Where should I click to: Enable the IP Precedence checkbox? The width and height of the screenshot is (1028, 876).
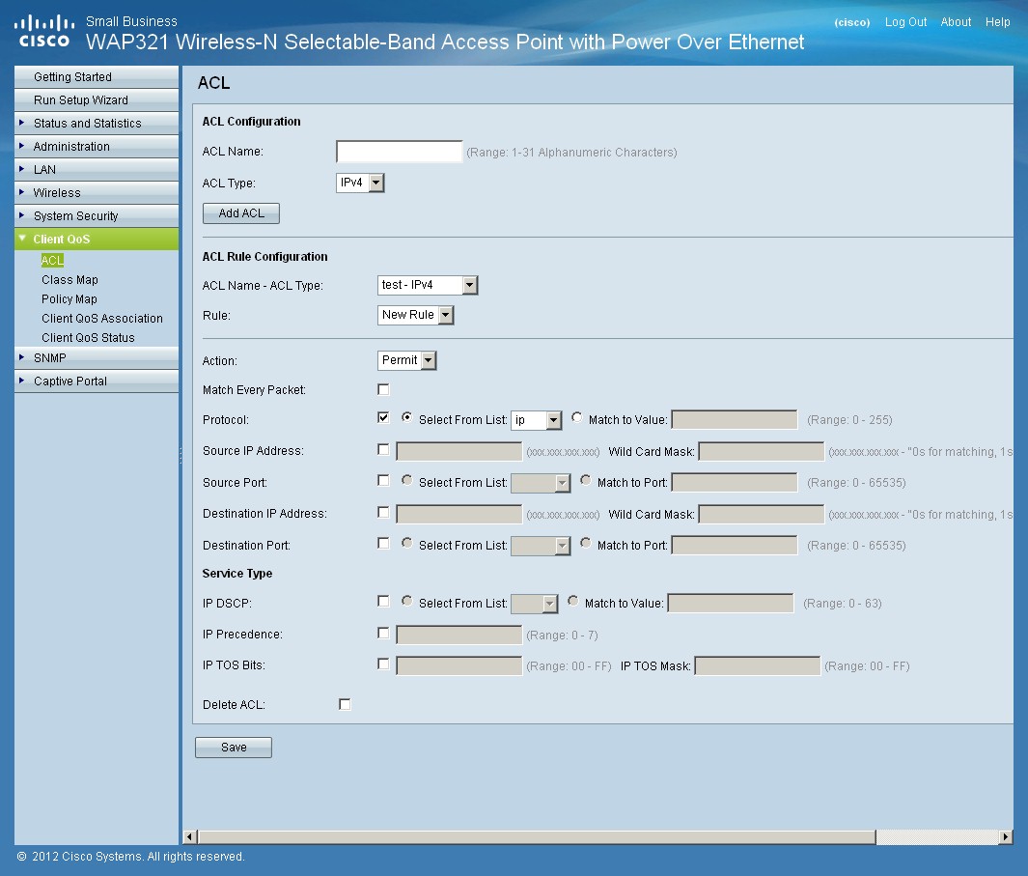click(383, 634)
